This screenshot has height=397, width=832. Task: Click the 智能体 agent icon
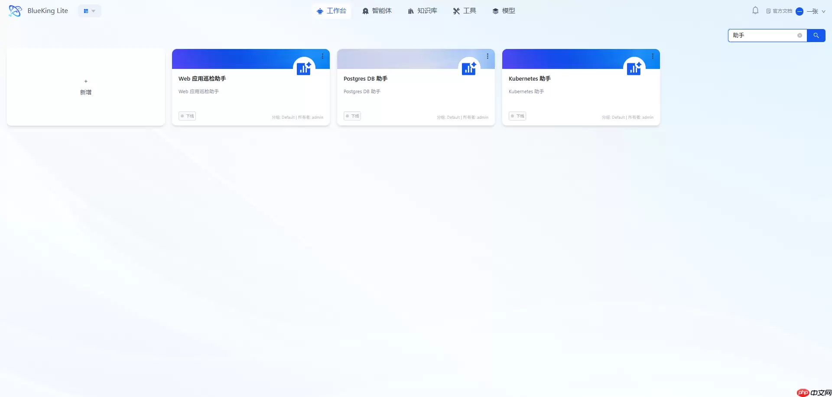(365, 11)
